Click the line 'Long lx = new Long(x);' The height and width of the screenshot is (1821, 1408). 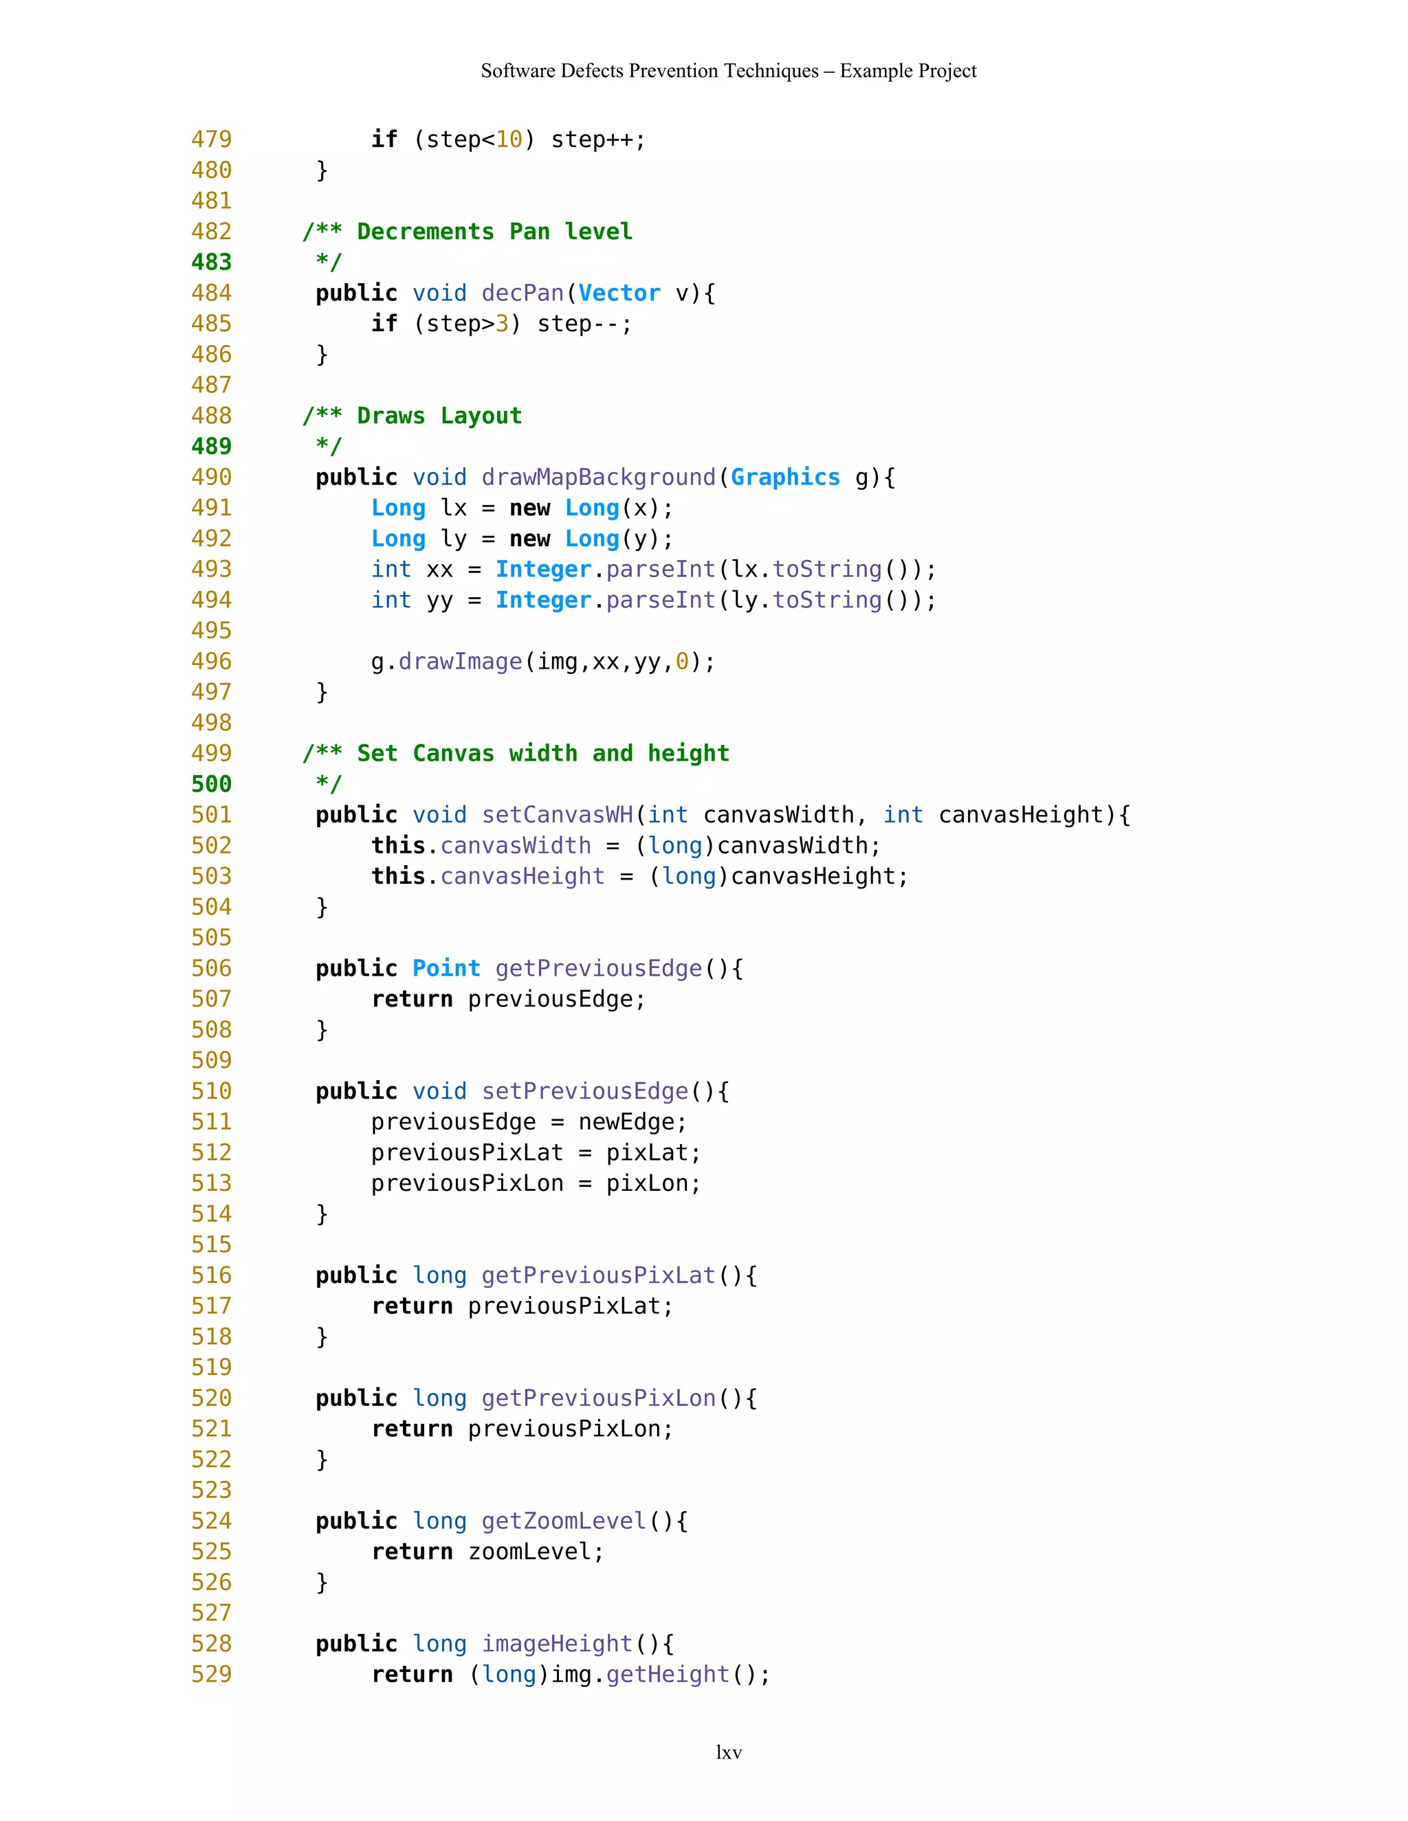522,508
